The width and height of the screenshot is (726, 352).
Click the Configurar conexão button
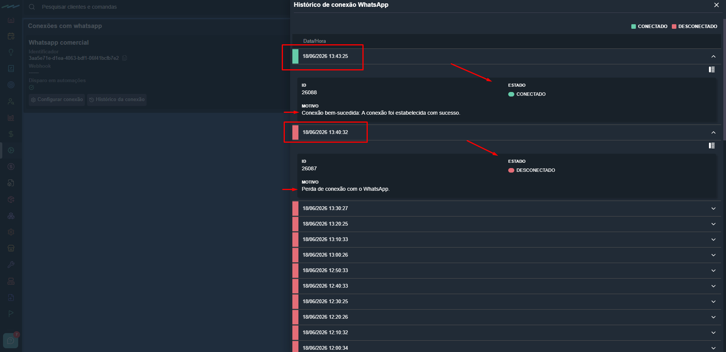tap(57, 100)
